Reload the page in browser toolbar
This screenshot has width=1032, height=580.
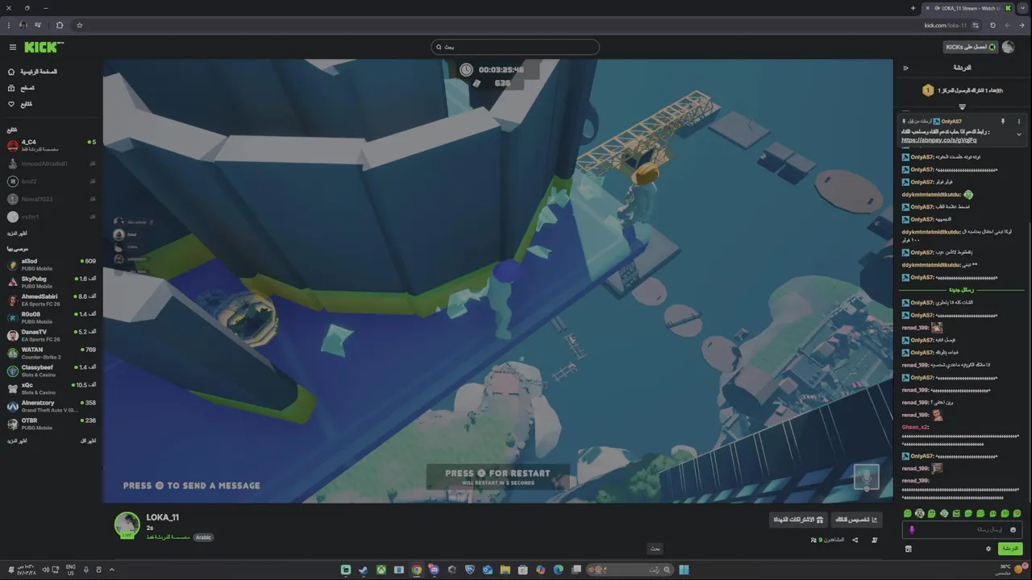tap(992, 25)
